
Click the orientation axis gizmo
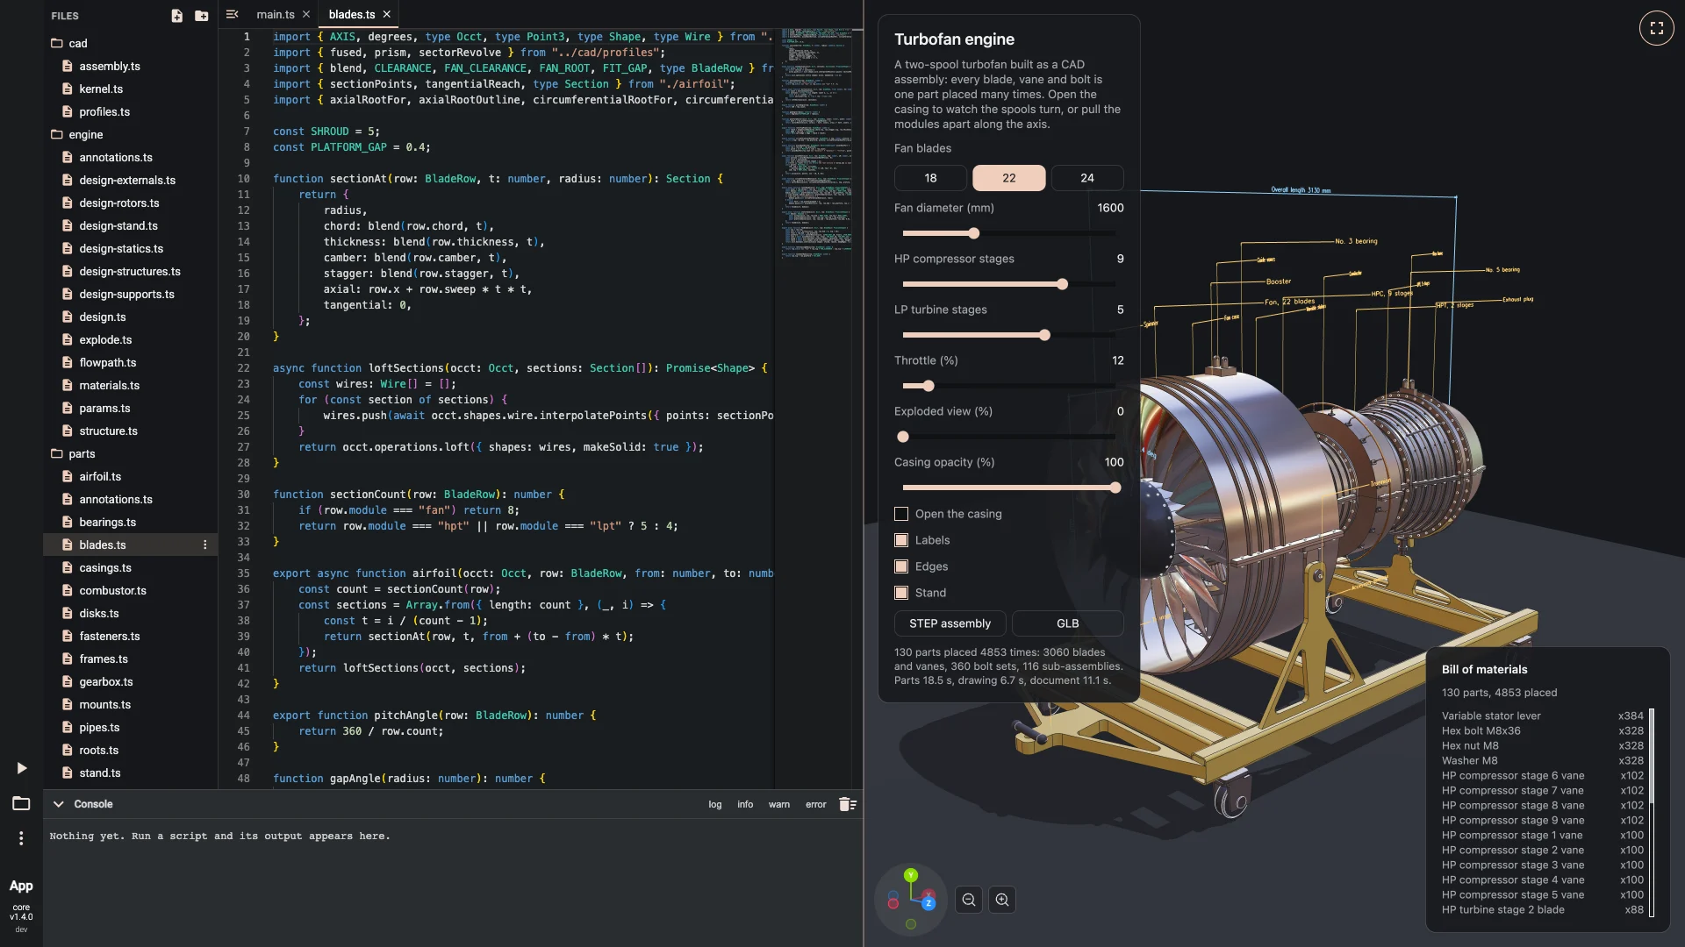coord(911,900)
